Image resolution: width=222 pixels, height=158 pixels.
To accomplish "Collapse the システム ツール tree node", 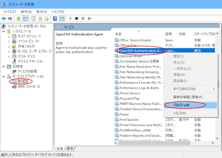I will (3, 31).
